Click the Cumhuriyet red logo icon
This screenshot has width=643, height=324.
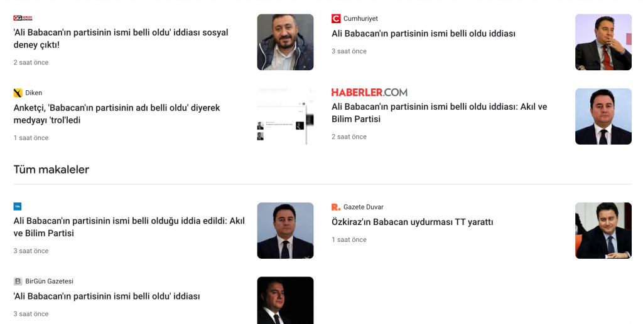[x=336, y=18]
